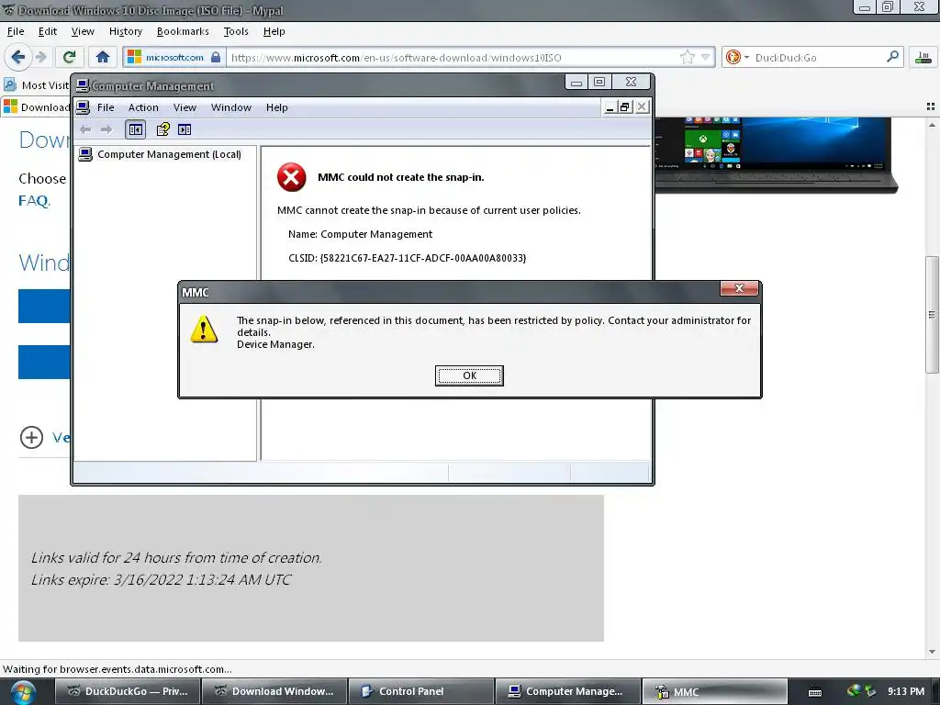
Task: Click Computer Management title bar icon
Action: click(83, 85)
